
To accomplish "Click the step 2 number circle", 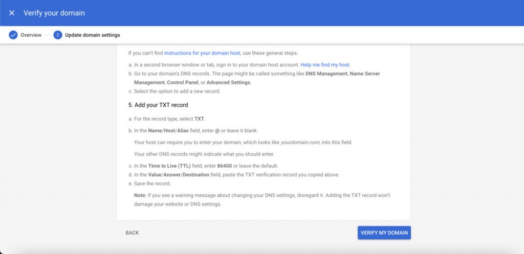I will [58, 35].
